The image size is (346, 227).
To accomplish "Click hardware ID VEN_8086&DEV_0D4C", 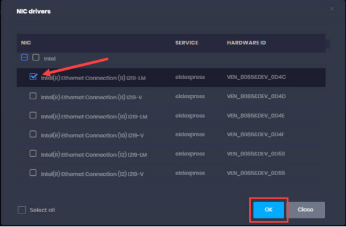I will pos(256,77).
